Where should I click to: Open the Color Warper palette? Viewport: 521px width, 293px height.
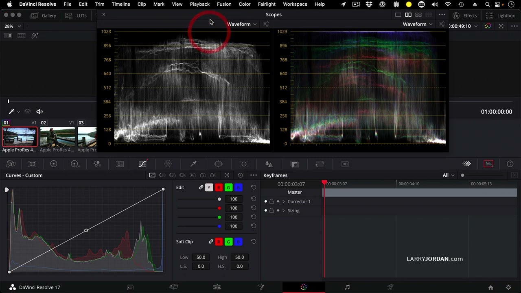pyautogui.click(x=168, y=164)
